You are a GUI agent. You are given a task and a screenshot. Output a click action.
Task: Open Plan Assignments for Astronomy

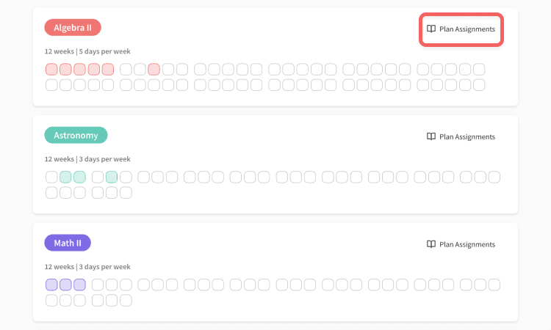(x=461, y=136)
